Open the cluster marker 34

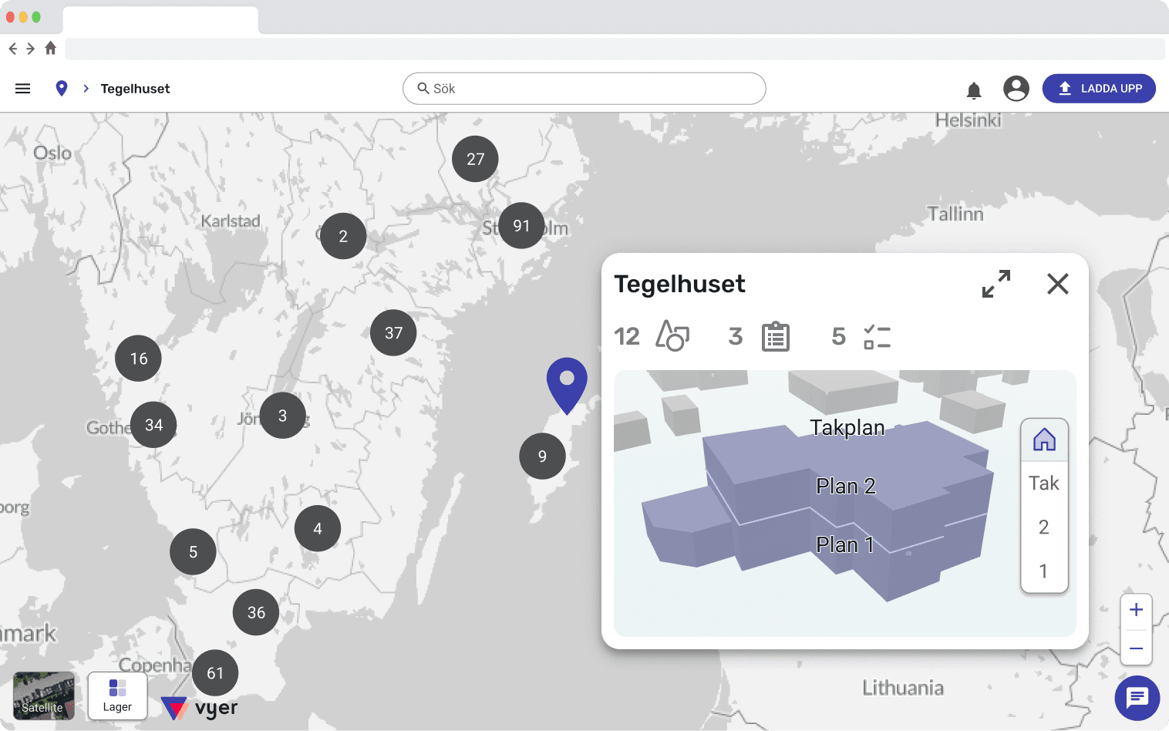click(x=153, y=425)
